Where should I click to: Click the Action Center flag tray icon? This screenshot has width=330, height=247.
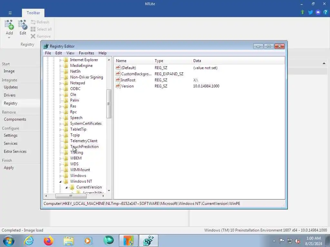point(282,241)
